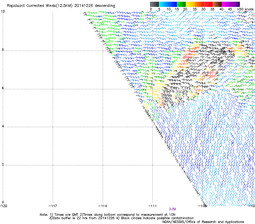Click the longitude axis label '-108'
This screenshot has height=224, width=255.
click(202, 206)
